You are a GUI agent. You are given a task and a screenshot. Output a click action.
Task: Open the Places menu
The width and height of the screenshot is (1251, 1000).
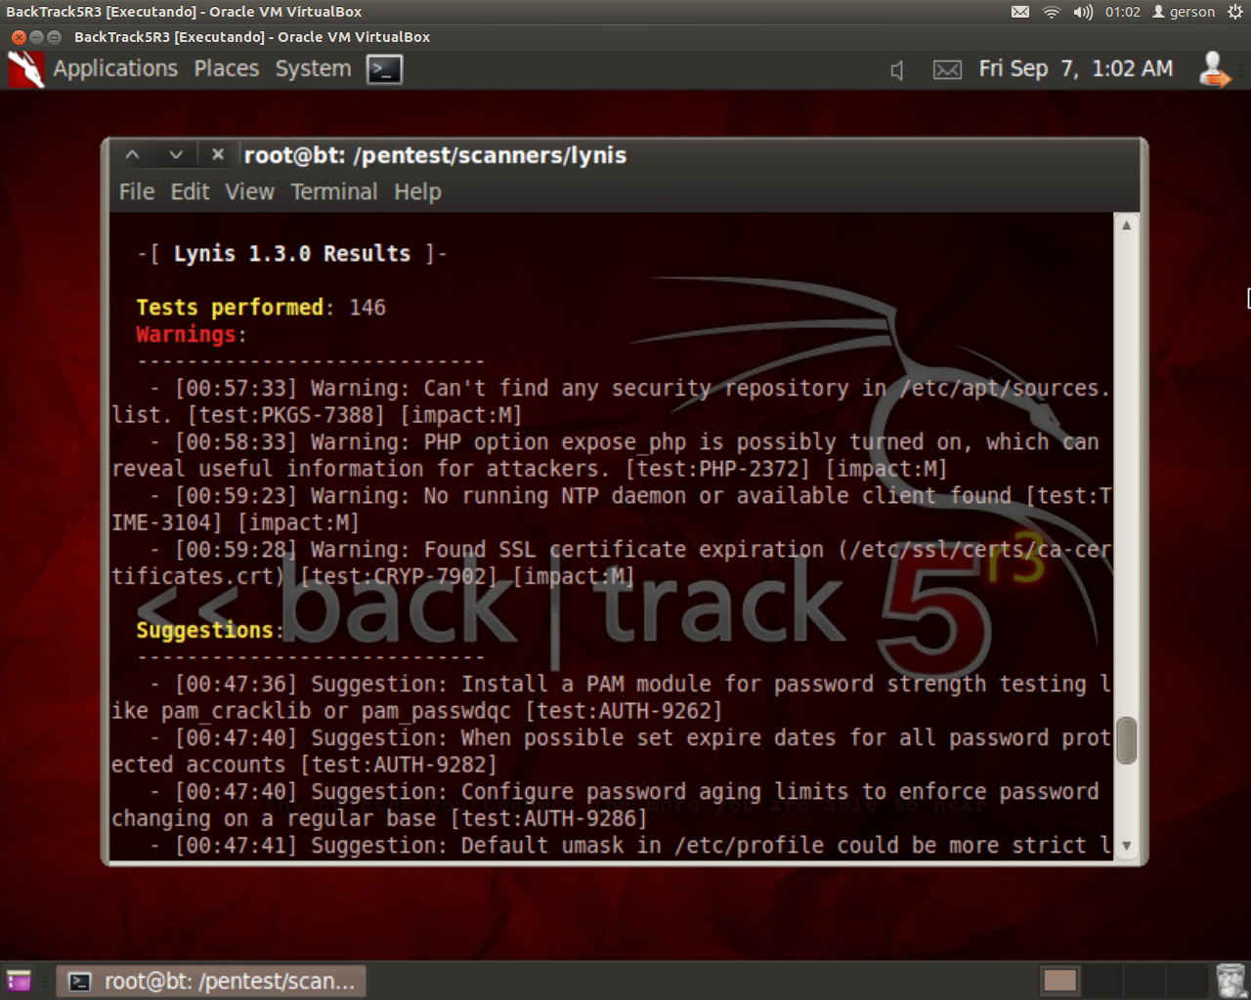227,69
